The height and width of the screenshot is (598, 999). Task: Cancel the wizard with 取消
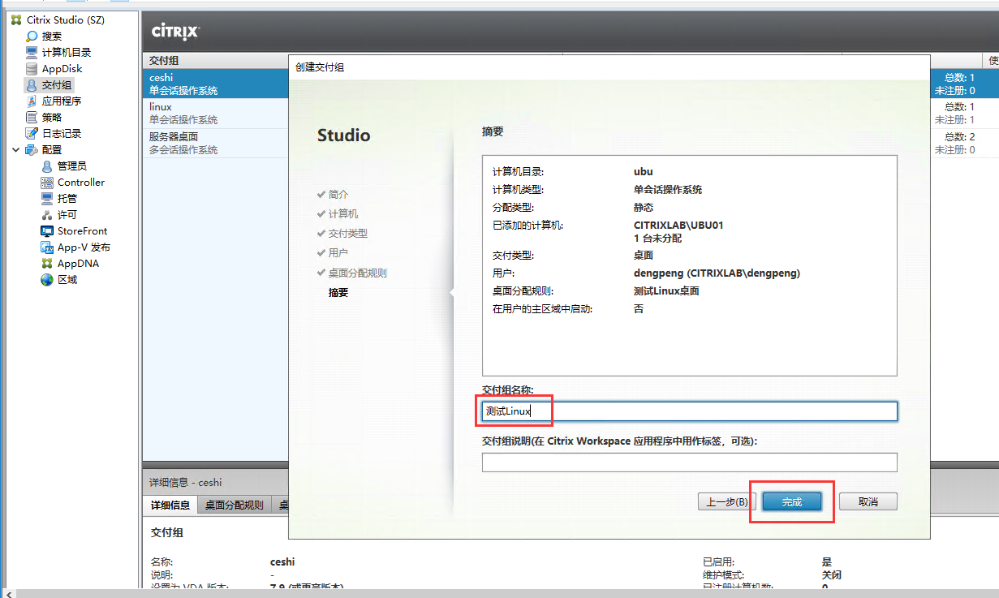(868, 501)
